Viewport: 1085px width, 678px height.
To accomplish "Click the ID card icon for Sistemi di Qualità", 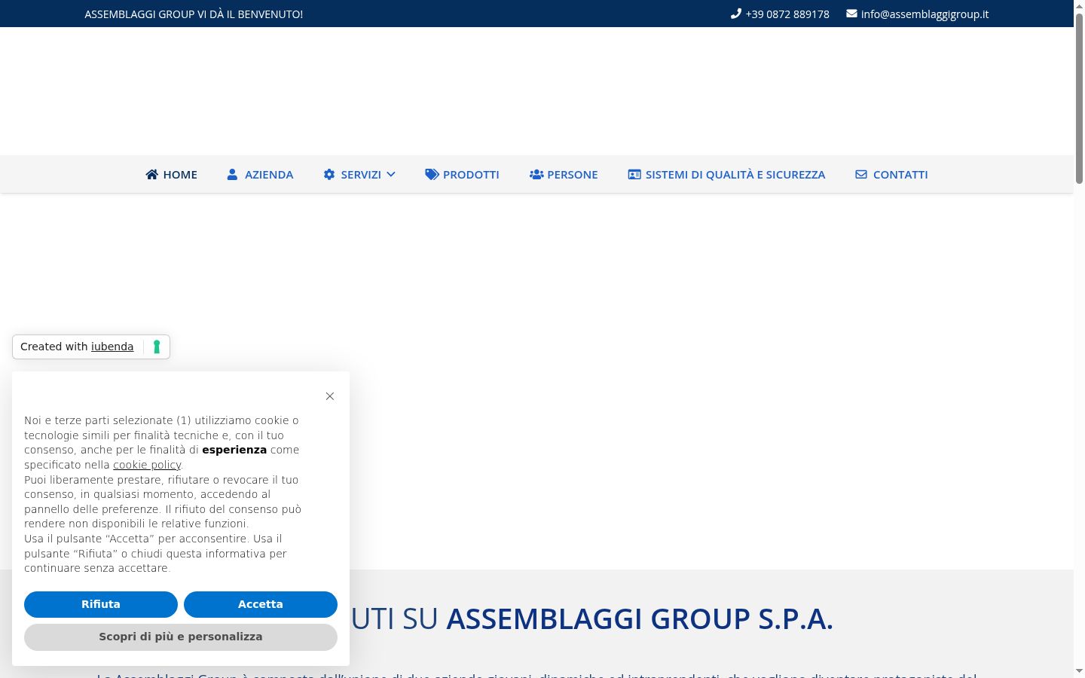I will [634, 174].
